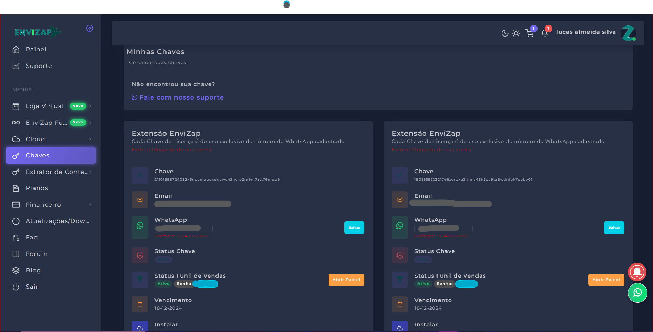This screenshot has height=332, width=653.
Task: Click Vencimento calendar icon in second card
Action: pyautogui.click(x=400, y=304)
